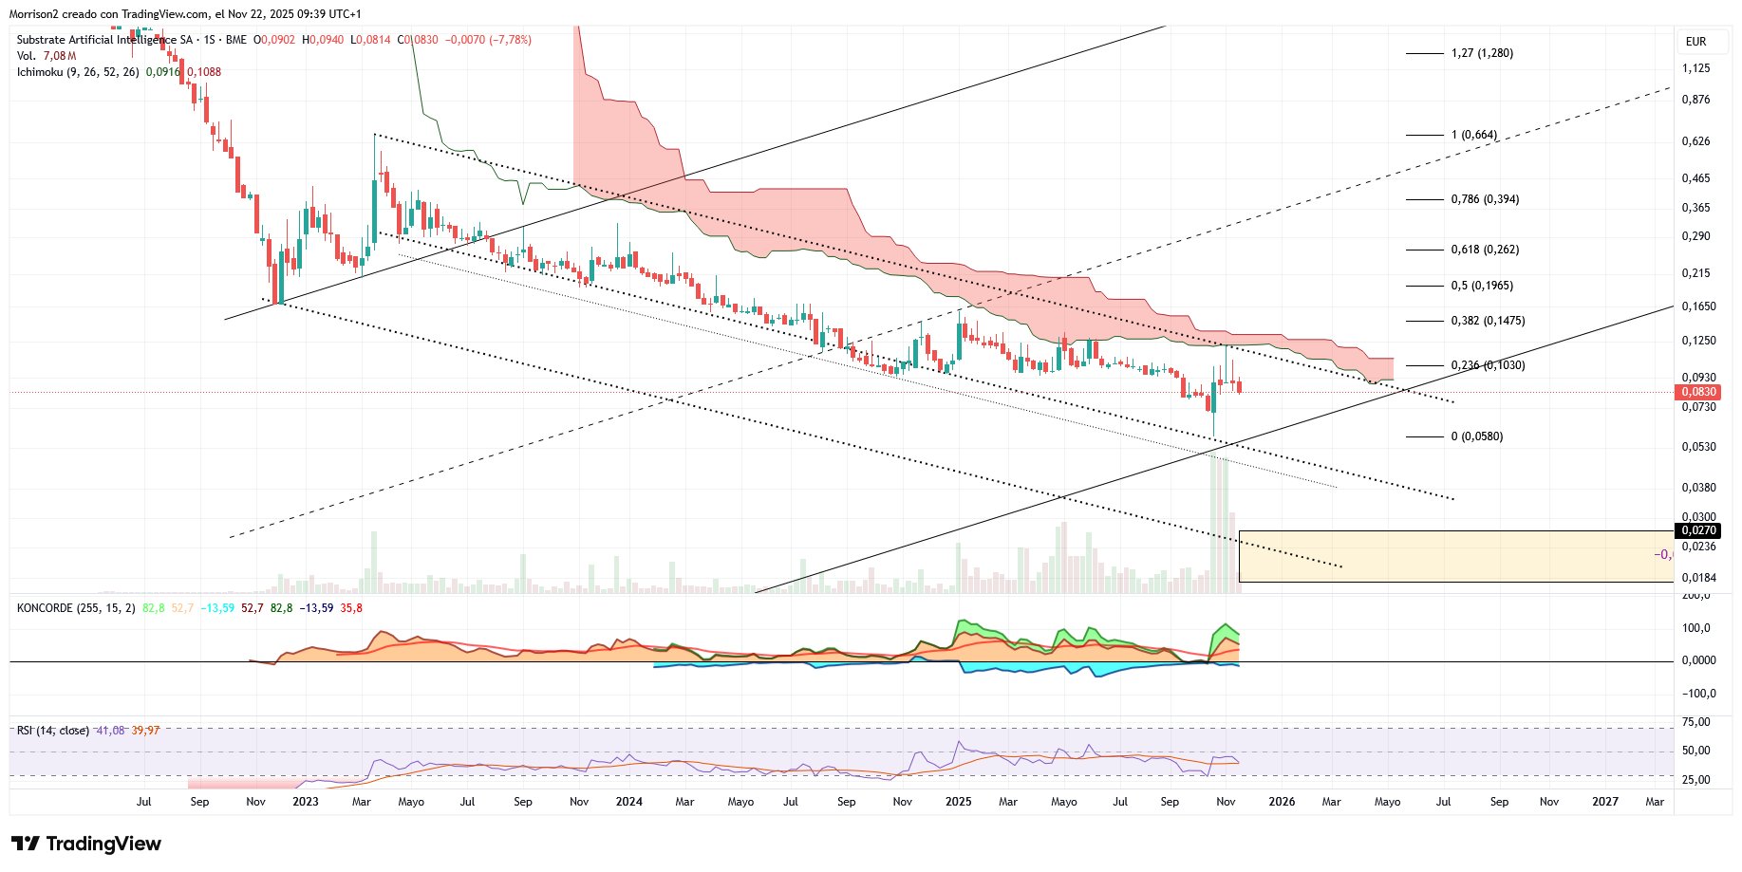Screen dimensions: 1742x872
Task: Click the 0,465 price axis label
Action: (x=1696, y=178)
